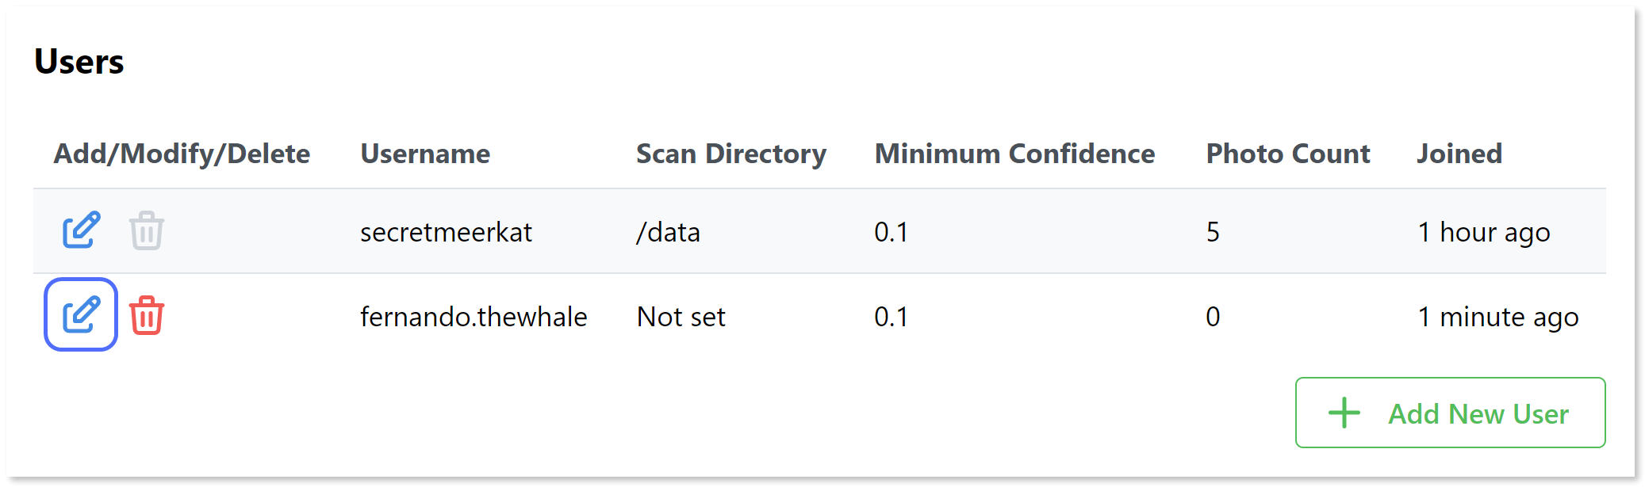The height and width of the screenshot is (487, 1645).
Task: Click the /data scan directory value
Action: click(x=669, y=232)
